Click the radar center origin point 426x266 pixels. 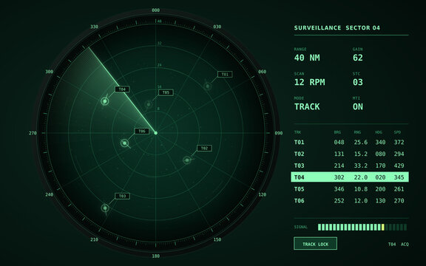click(155, 133)
